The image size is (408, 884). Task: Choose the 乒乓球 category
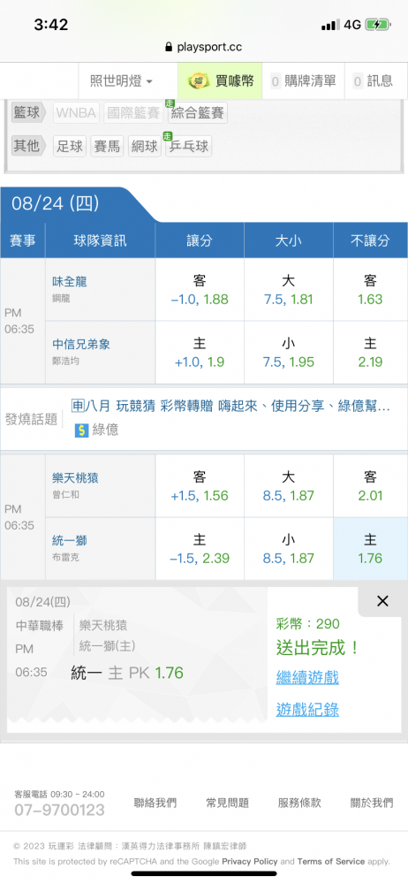pos(188,147)
